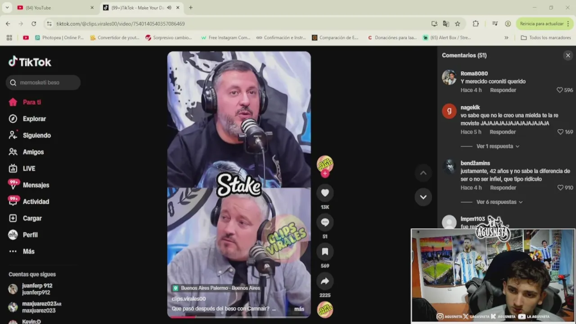
Task: Open Free Instagram Com... bookmark
Action: (x=225, y=38)
